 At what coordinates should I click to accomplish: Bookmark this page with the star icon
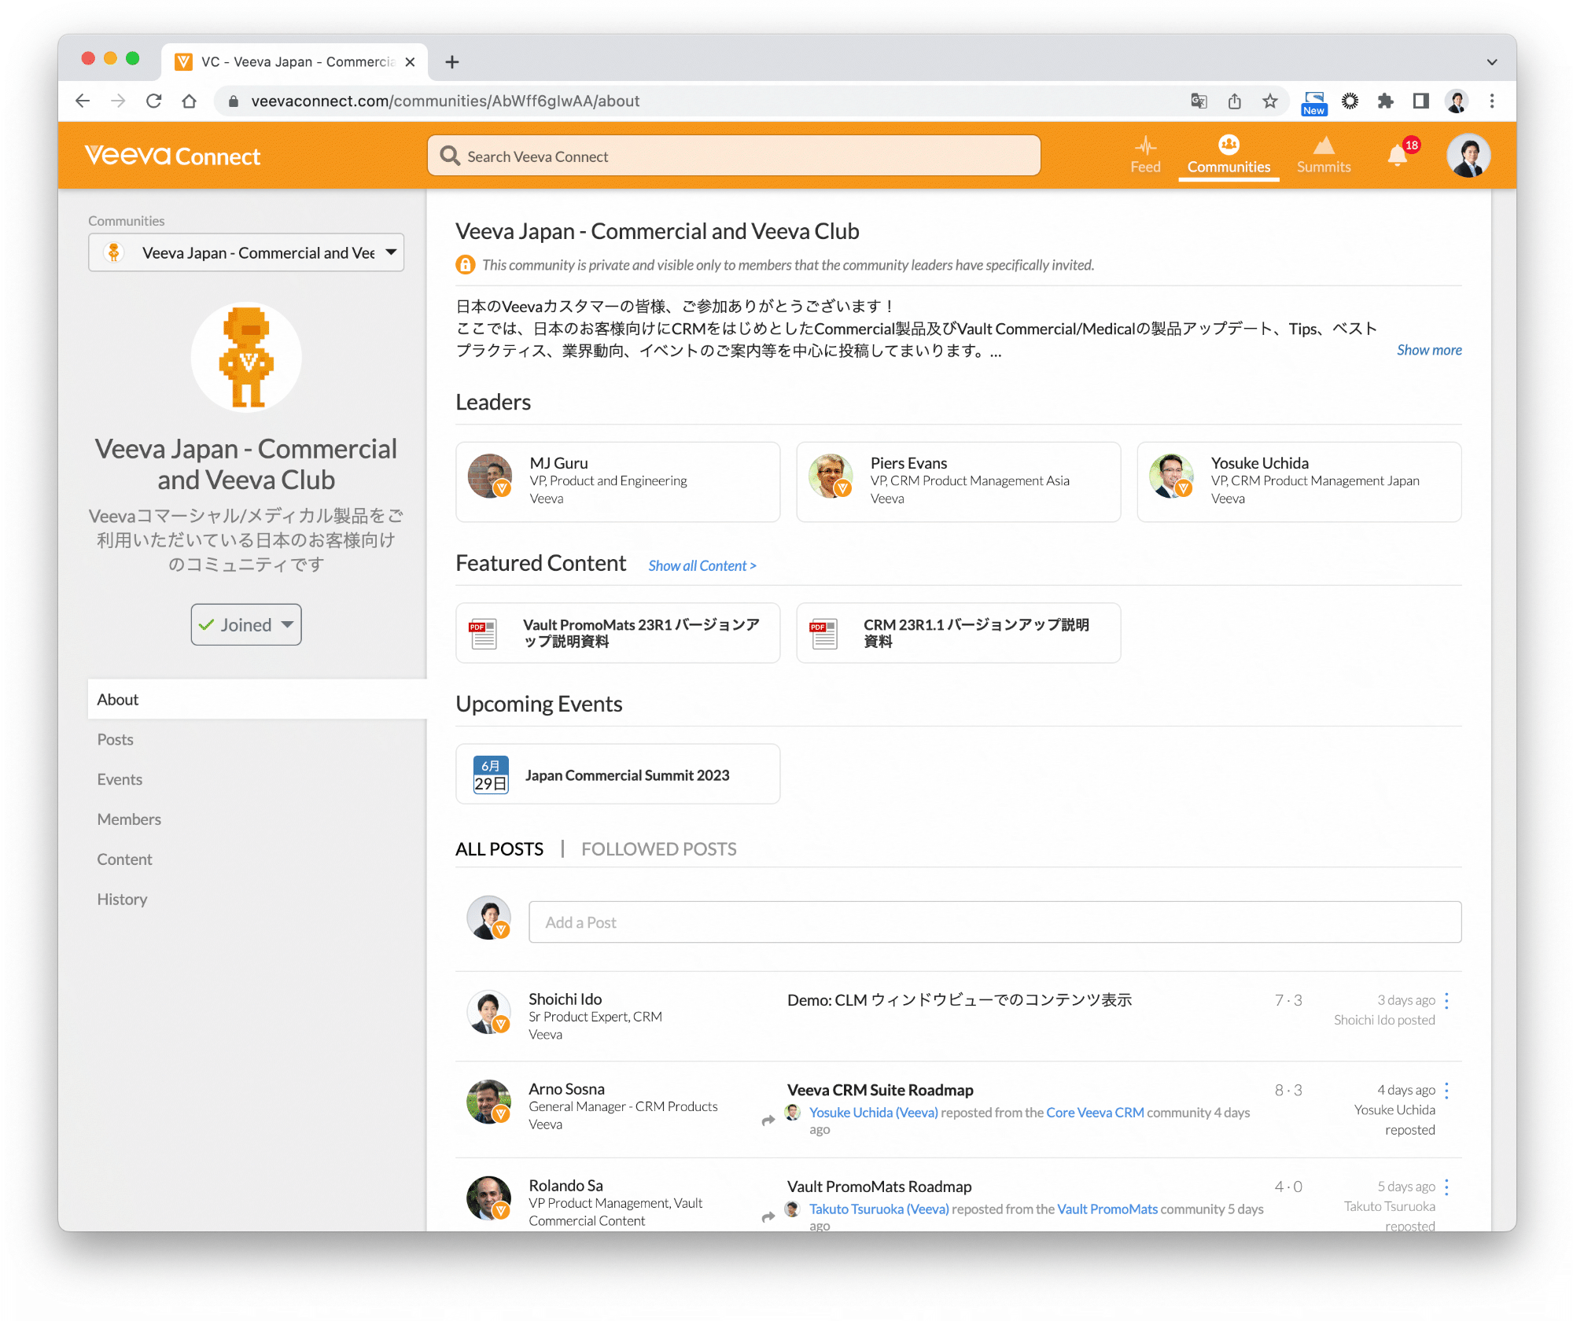tap(1270, 101)
